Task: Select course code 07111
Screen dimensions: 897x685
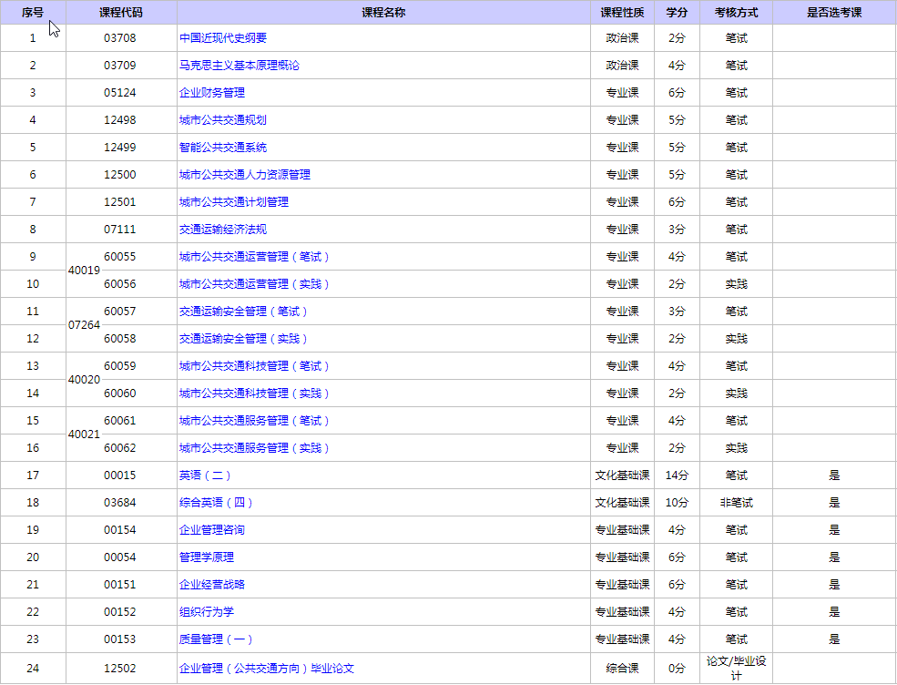Action: [x=120, y=230]
